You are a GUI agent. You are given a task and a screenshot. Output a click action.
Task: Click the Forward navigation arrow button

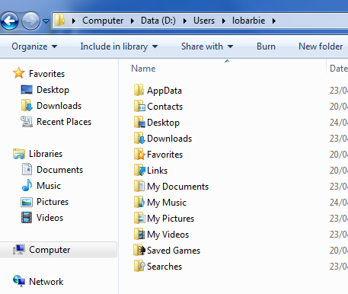click(x=30, y=21)
